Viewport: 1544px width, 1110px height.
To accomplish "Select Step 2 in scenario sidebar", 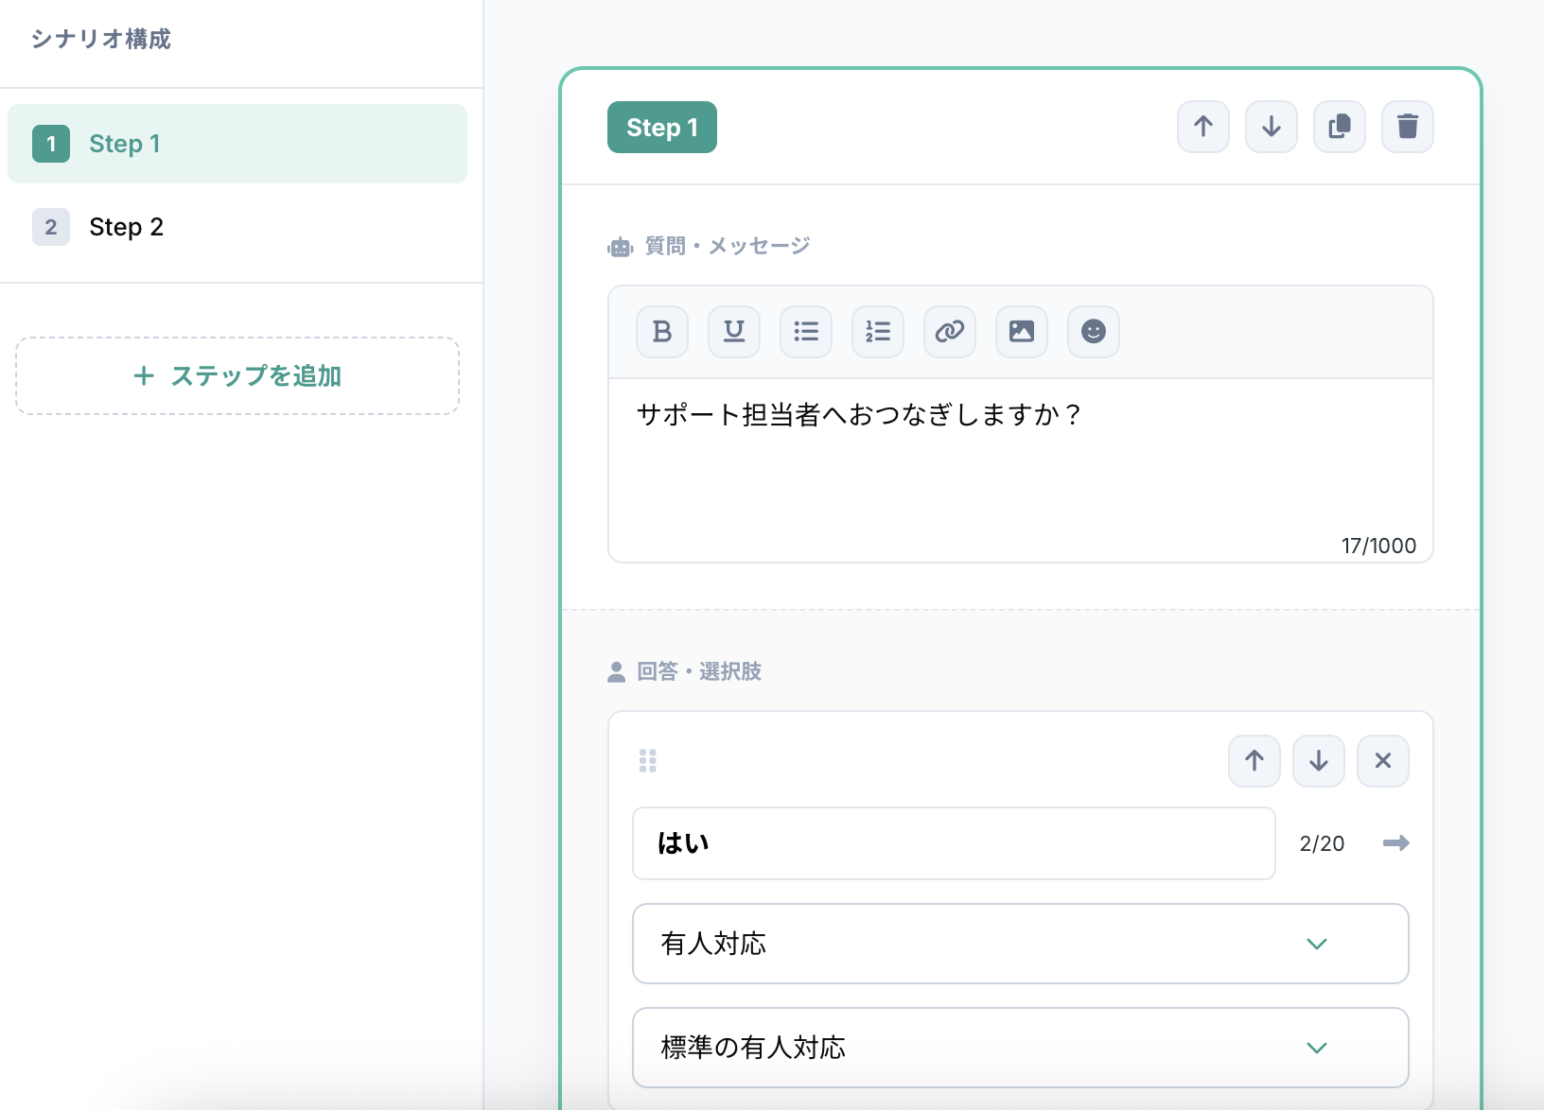I will (237, 227).
